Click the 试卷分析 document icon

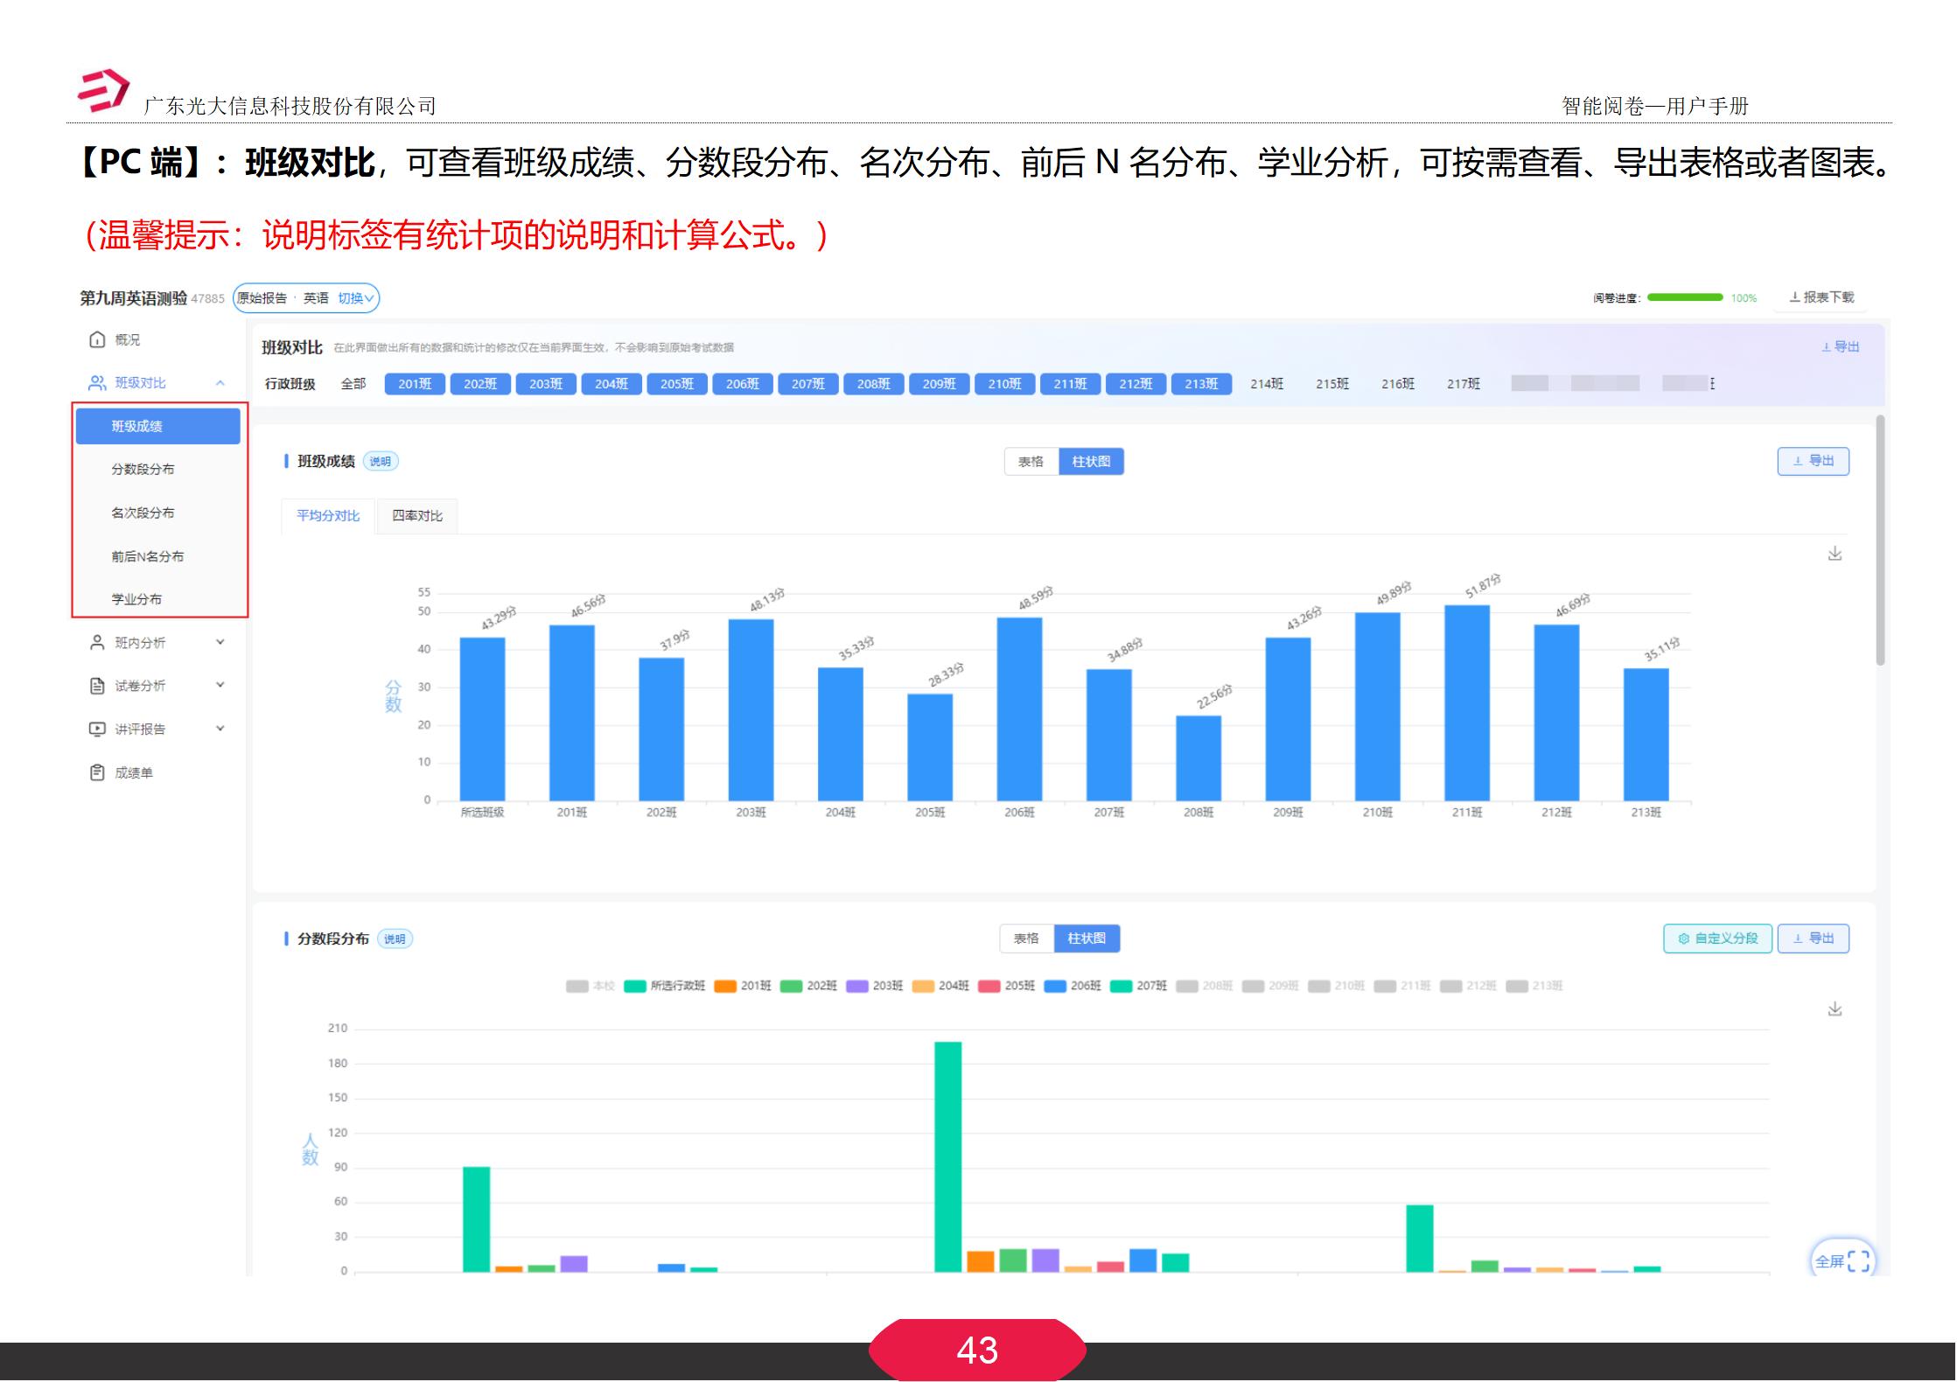pos(96,685)
